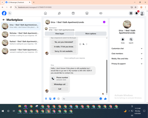Open the Facebook menu grid icon

pos(131,13)
